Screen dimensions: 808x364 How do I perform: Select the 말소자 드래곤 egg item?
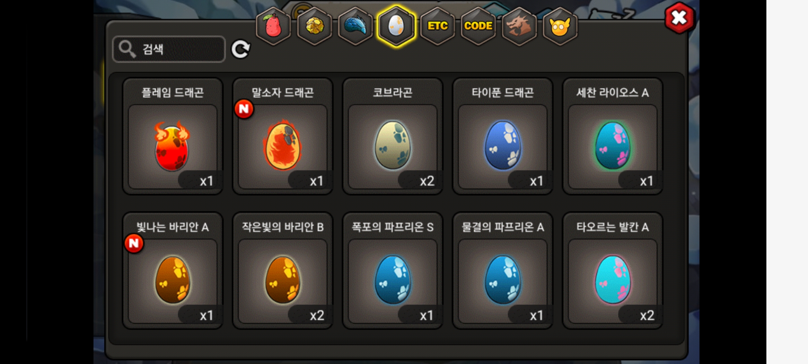[282, 136]
